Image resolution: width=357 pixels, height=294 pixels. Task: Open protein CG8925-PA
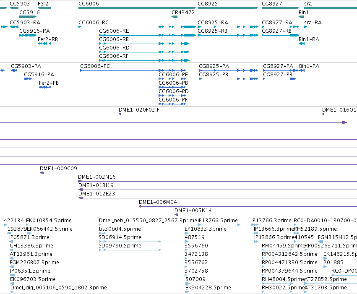[x=214, y=66]
